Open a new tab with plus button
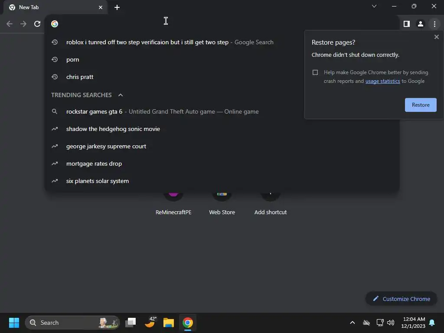Viewport: 444px width, 333px height. [117, 7]
